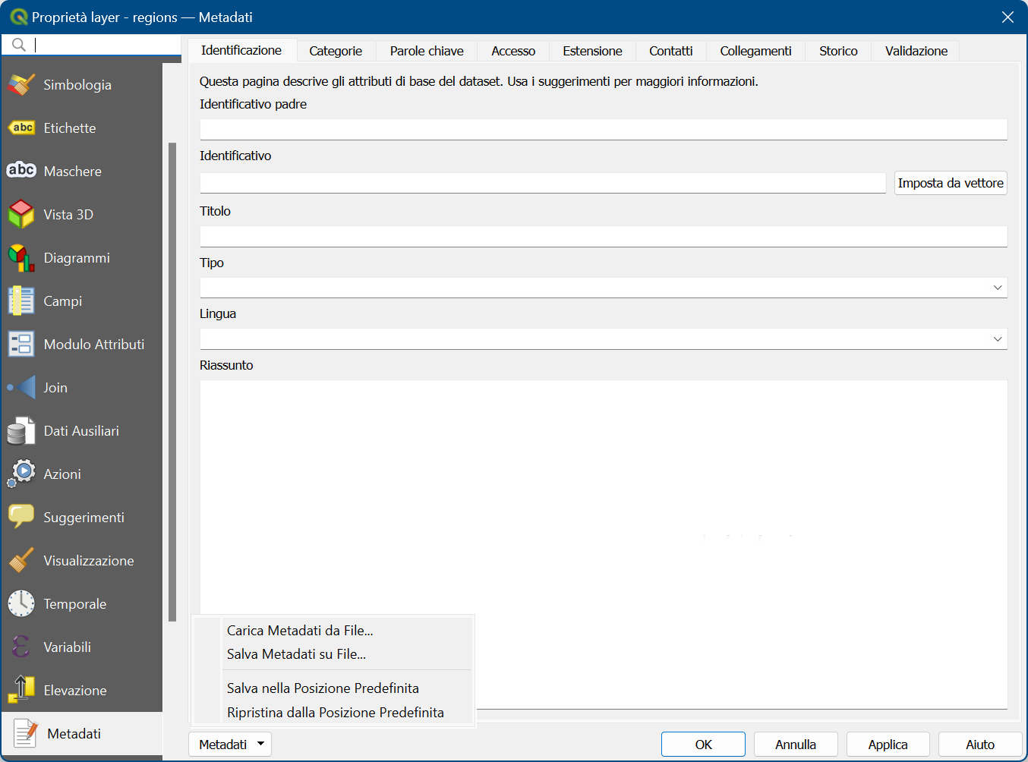Viewport: 1028px width, 762px height.
Task: Click the Annulla button
Action: [796, 745]
